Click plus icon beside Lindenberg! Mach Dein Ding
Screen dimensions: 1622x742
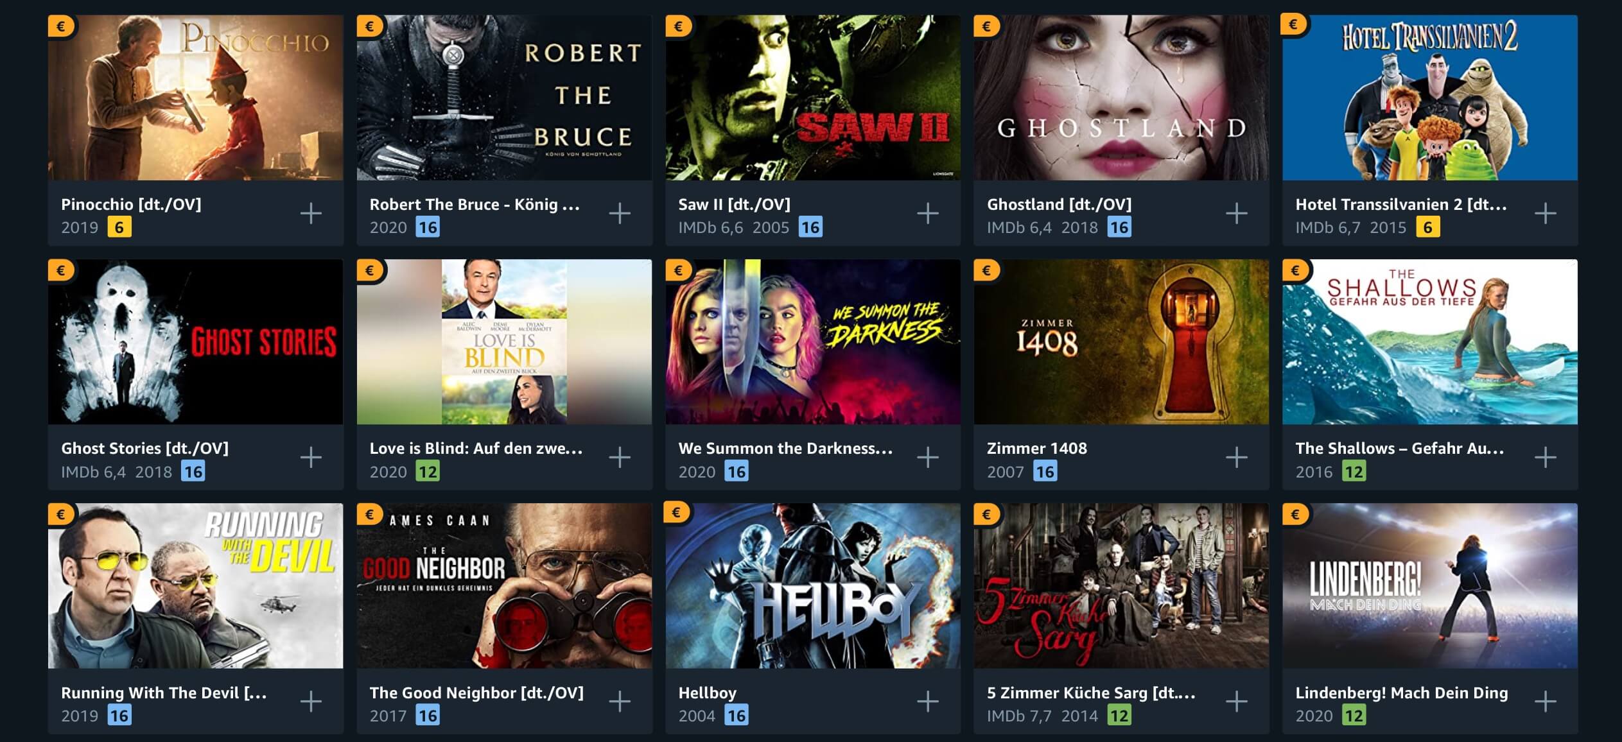[x=1546, y=702]
